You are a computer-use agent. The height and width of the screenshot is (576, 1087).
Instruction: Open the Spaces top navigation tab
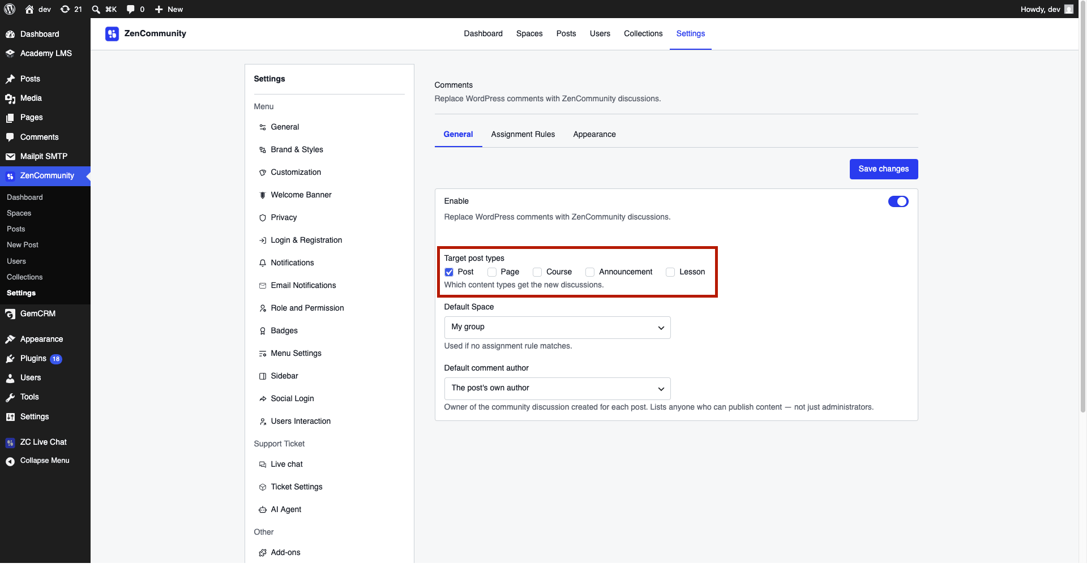coord(529,34)
